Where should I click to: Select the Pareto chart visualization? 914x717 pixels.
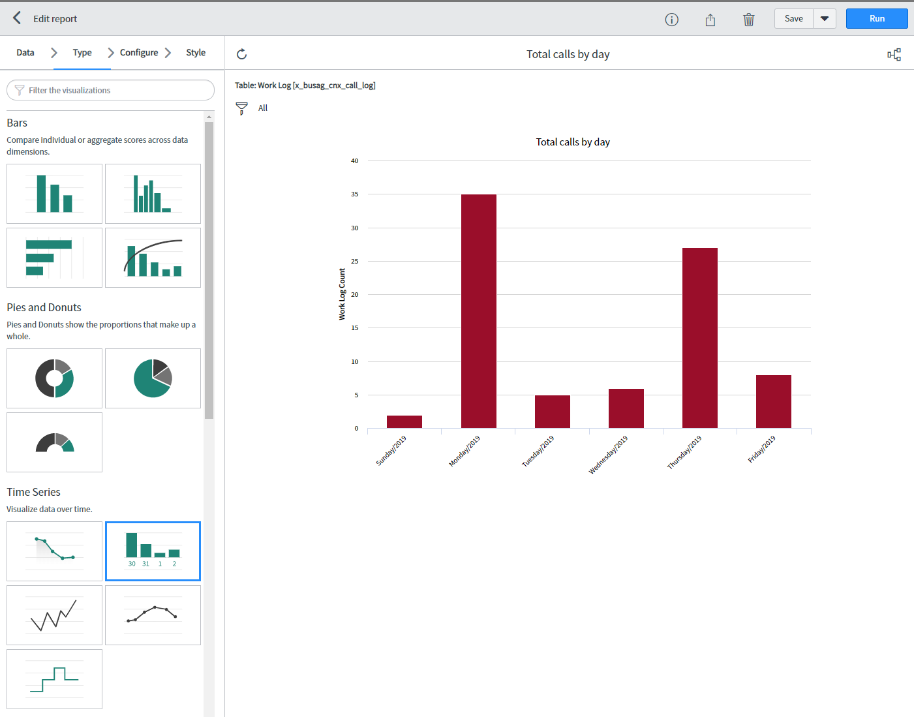pyautogui.click(x=153, y=258)
